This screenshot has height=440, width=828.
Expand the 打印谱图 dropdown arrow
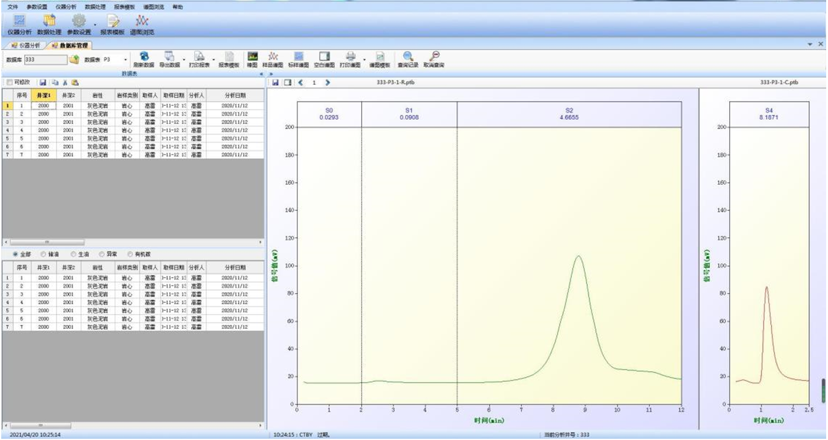[364, 60]
